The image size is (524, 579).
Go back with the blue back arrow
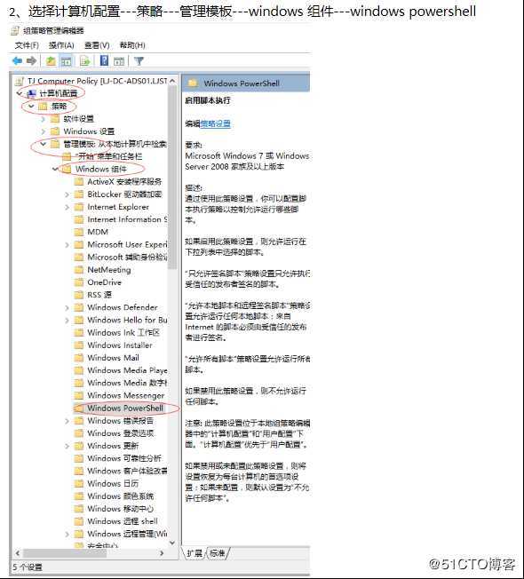click(17, 61)
